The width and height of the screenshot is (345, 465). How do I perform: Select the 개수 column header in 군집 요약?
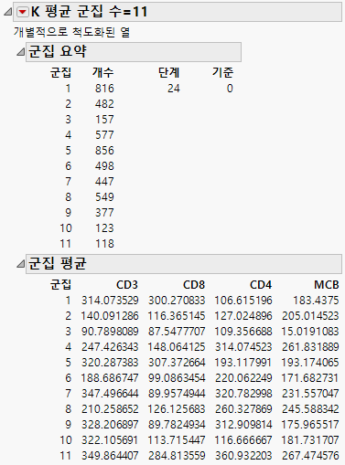[x=103, y=72]
